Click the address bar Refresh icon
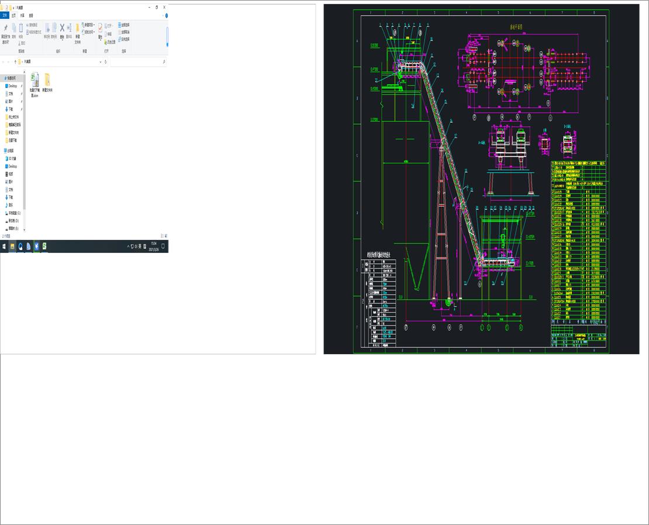The width and height of the screenshot is (649, 525). tap(106, 61)
